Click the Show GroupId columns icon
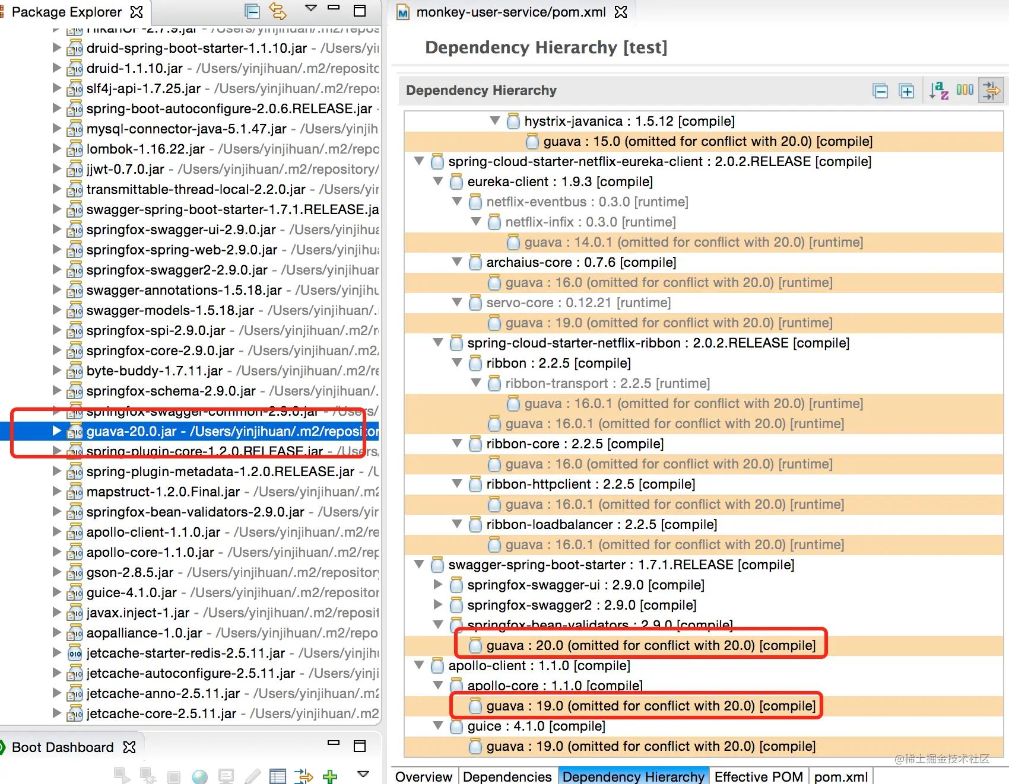 965,90
